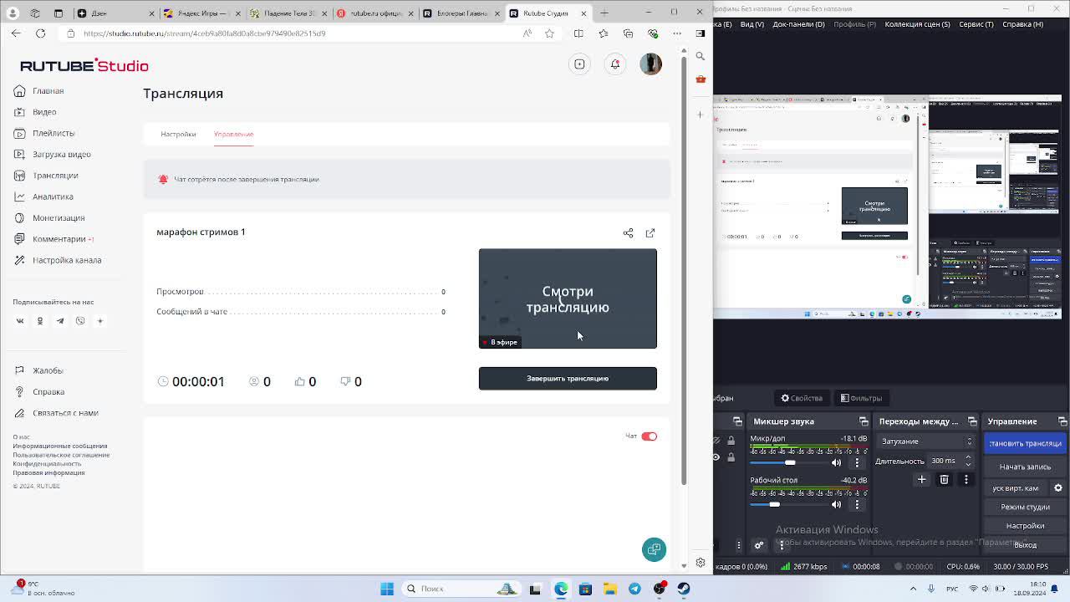Reload the page with the refresh icon
Screen dimensions: 1070x602
tap(40, 33)
